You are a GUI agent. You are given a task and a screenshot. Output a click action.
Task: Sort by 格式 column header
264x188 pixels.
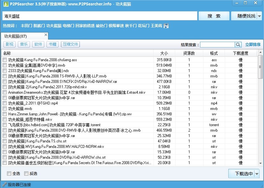pyautogui.click(x=214, y=53)
